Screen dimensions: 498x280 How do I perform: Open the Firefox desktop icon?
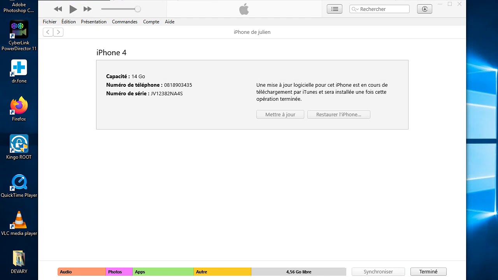(x=19, y=109)
